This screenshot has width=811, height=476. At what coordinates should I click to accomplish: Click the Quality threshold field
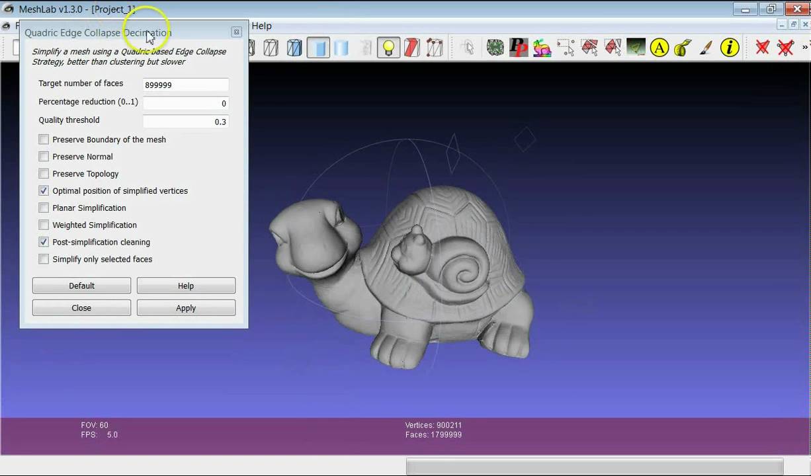pos(186,122)
